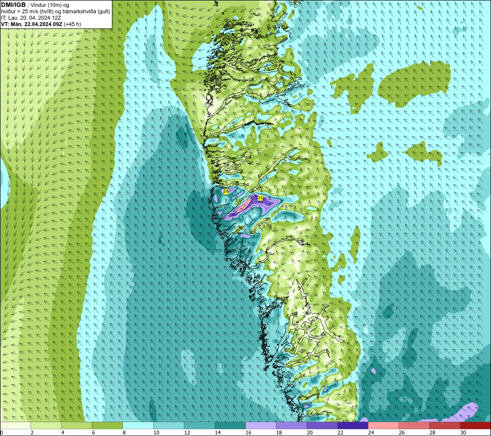The height and width of the screenshot is (436, 491).
Task: Click scale label 2
Action: click(32, 433)
